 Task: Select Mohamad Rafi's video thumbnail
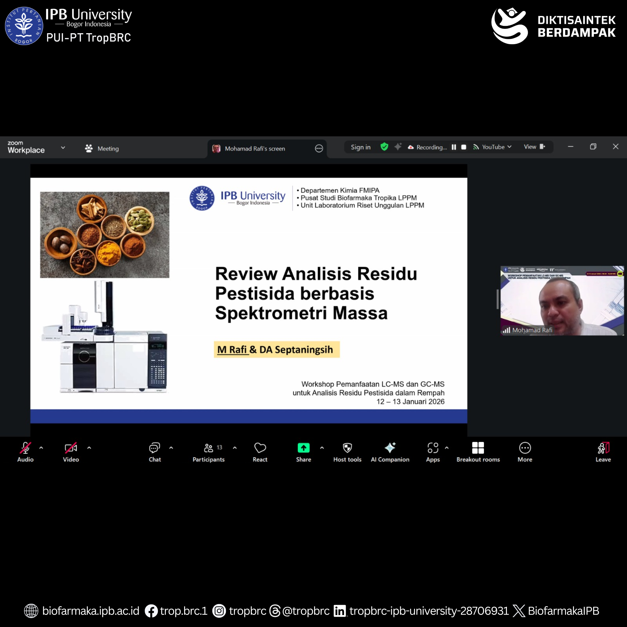click(562, 301)
